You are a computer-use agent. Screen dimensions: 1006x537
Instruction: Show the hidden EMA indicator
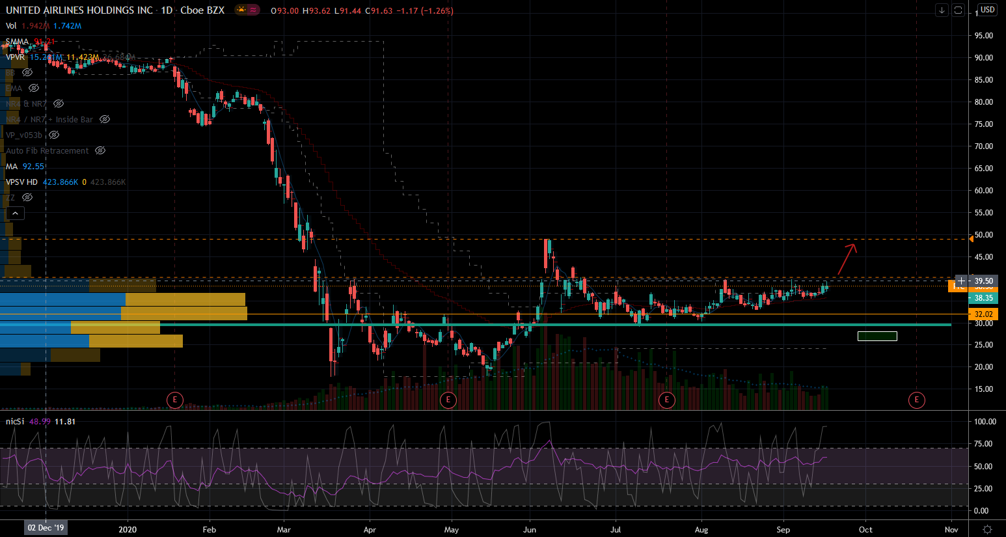34,89
